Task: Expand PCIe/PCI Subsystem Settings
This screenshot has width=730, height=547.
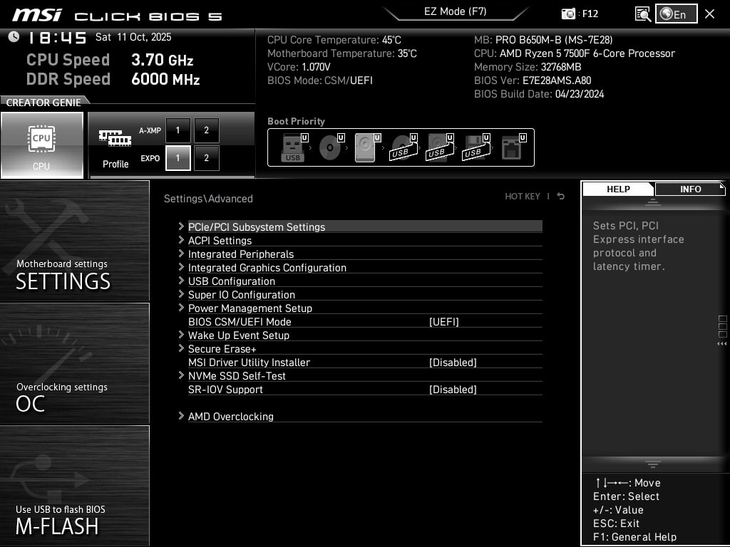Action: (x=256, y=227)
